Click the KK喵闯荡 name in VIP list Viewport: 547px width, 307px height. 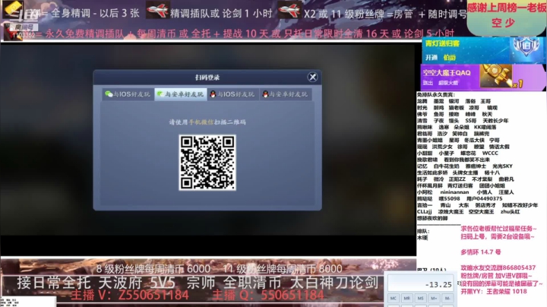pyautogui.click(x=485, y=127)
